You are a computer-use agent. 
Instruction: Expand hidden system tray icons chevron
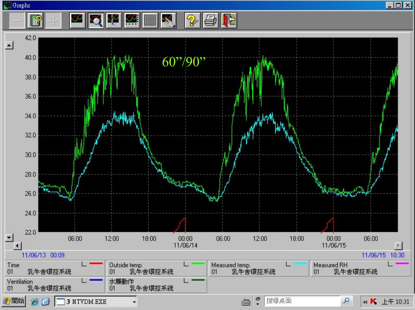coord(365,302)
